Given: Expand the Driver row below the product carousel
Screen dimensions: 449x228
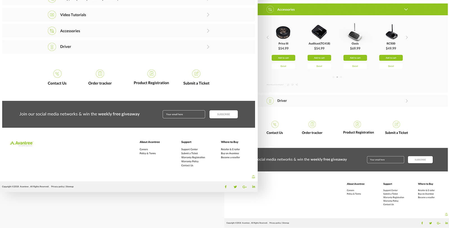Looking at the screenshot, I should point(407,101).
